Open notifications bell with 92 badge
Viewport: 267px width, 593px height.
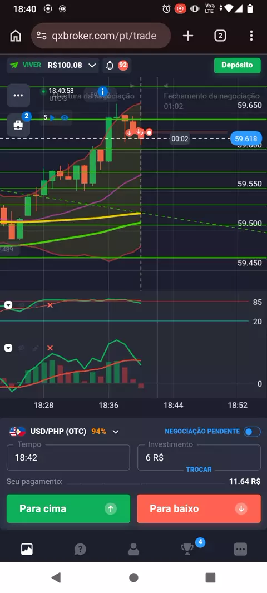pos(116,66)
